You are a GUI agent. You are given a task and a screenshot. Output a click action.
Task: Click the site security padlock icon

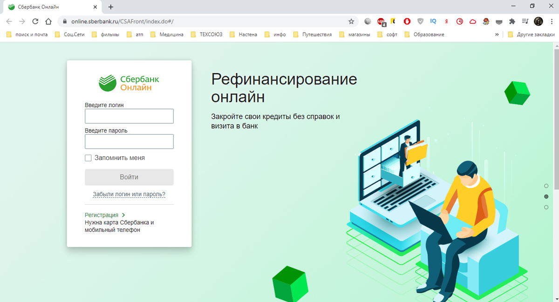coord(65,21)
